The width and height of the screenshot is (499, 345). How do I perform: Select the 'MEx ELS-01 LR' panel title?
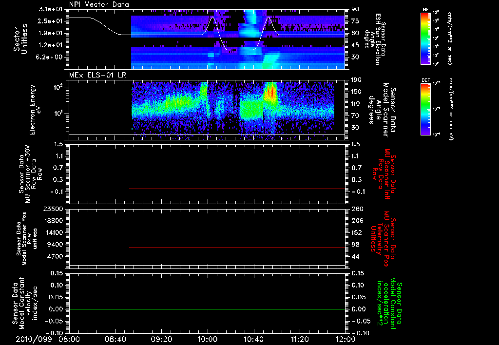pos(97,76)
